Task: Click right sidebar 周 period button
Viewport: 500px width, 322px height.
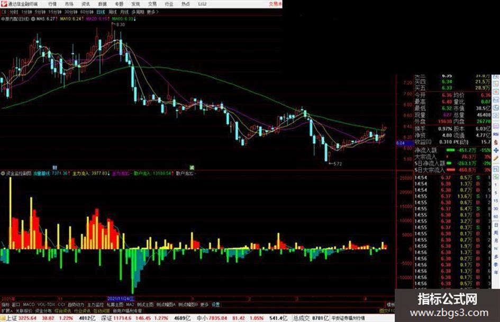Action: tap(496, 233)
